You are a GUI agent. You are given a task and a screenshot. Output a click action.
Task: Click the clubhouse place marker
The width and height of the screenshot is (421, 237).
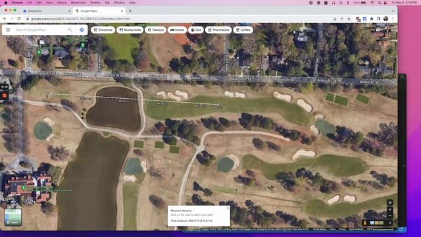pyautogui.click(x=24, y=188)
